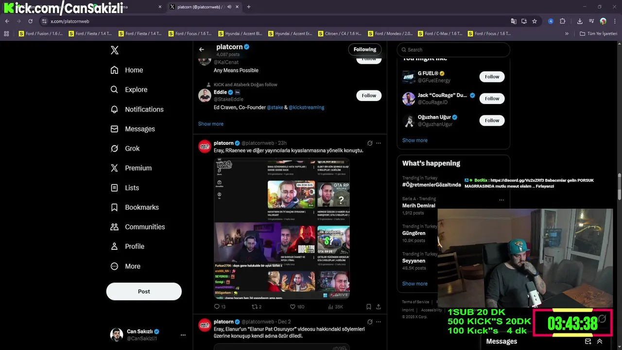Image resolution: width=622 pixels, height=350 pixels.
Task: Open Messages in the sidebar
Action: tap(133, 129)
